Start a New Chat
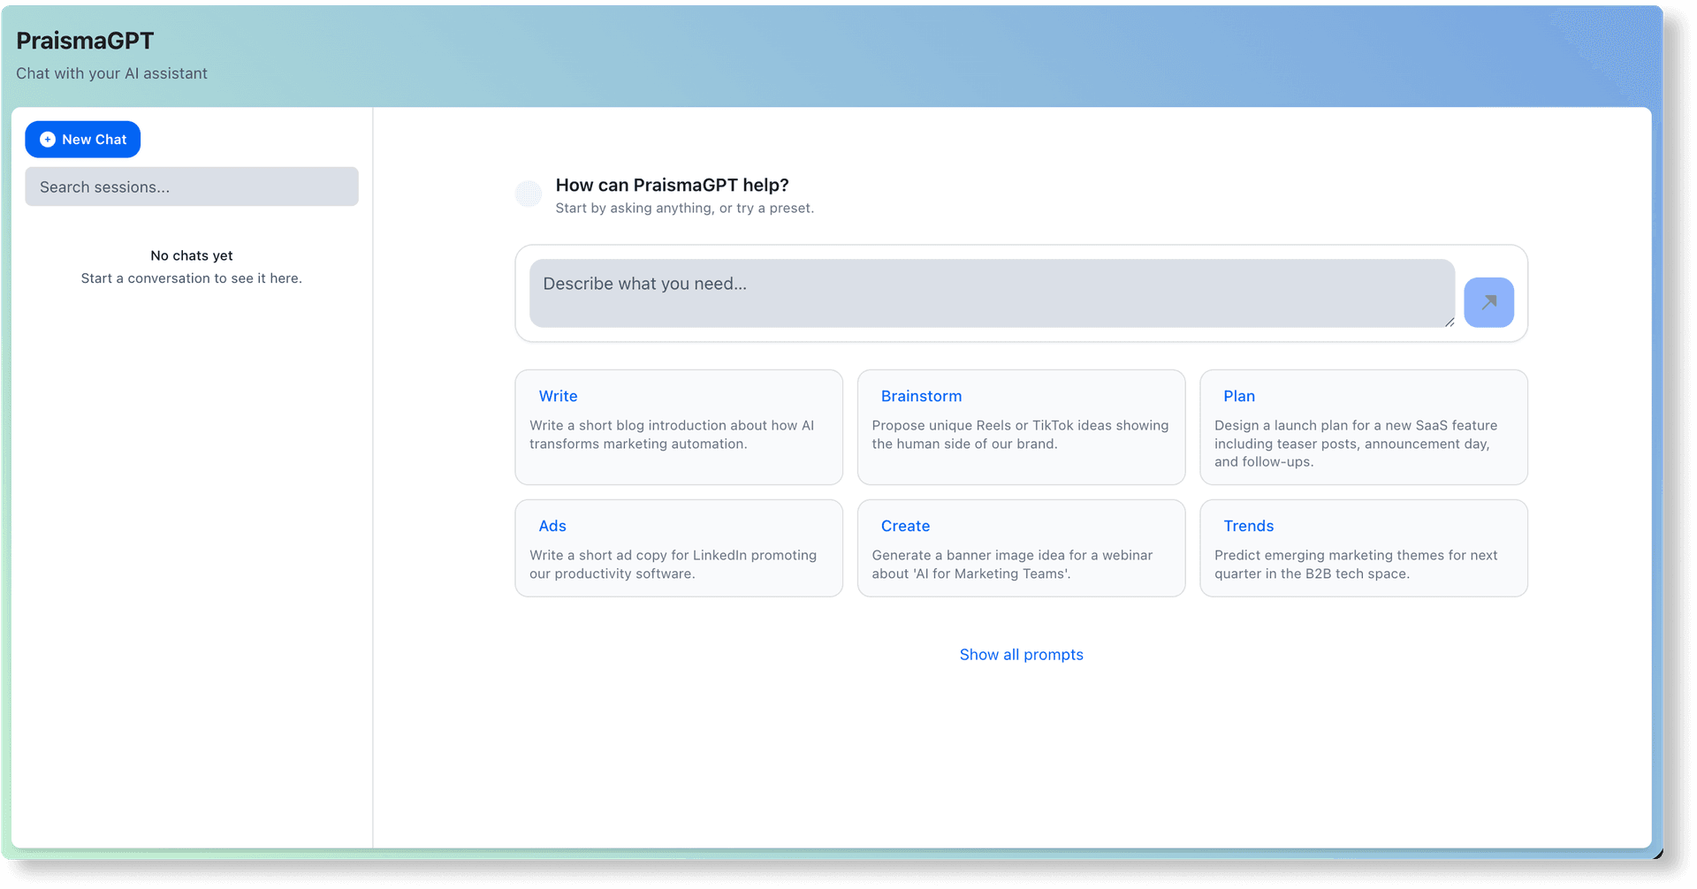This screenshot has width=1697, height=889. (x=83, y=139)
